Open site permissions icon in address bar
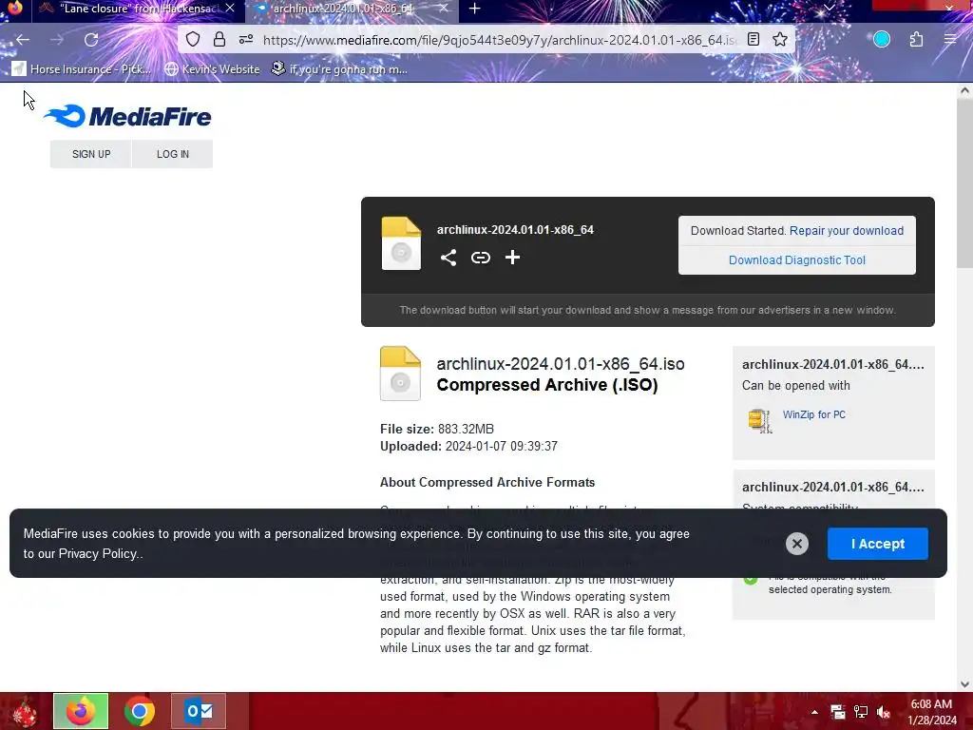The height and width of the screenshot is (730, 973). point(246,40)
